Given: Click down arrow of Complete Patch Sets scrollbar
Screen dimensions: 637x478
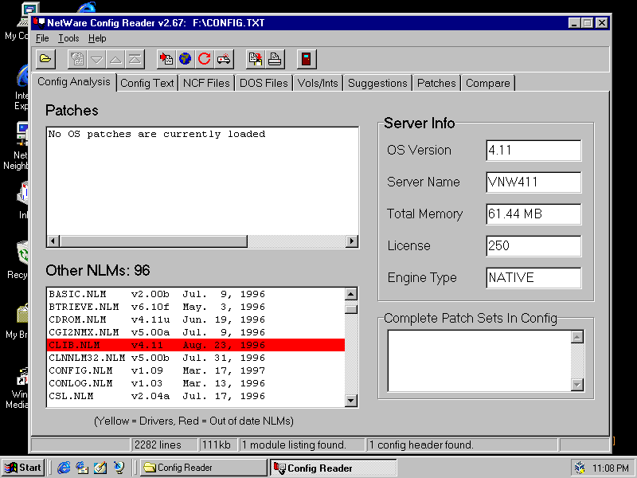Looking at the screenshot, I should [577, 385].
